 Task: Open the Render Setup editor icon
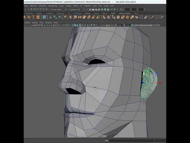click(105, 10)
